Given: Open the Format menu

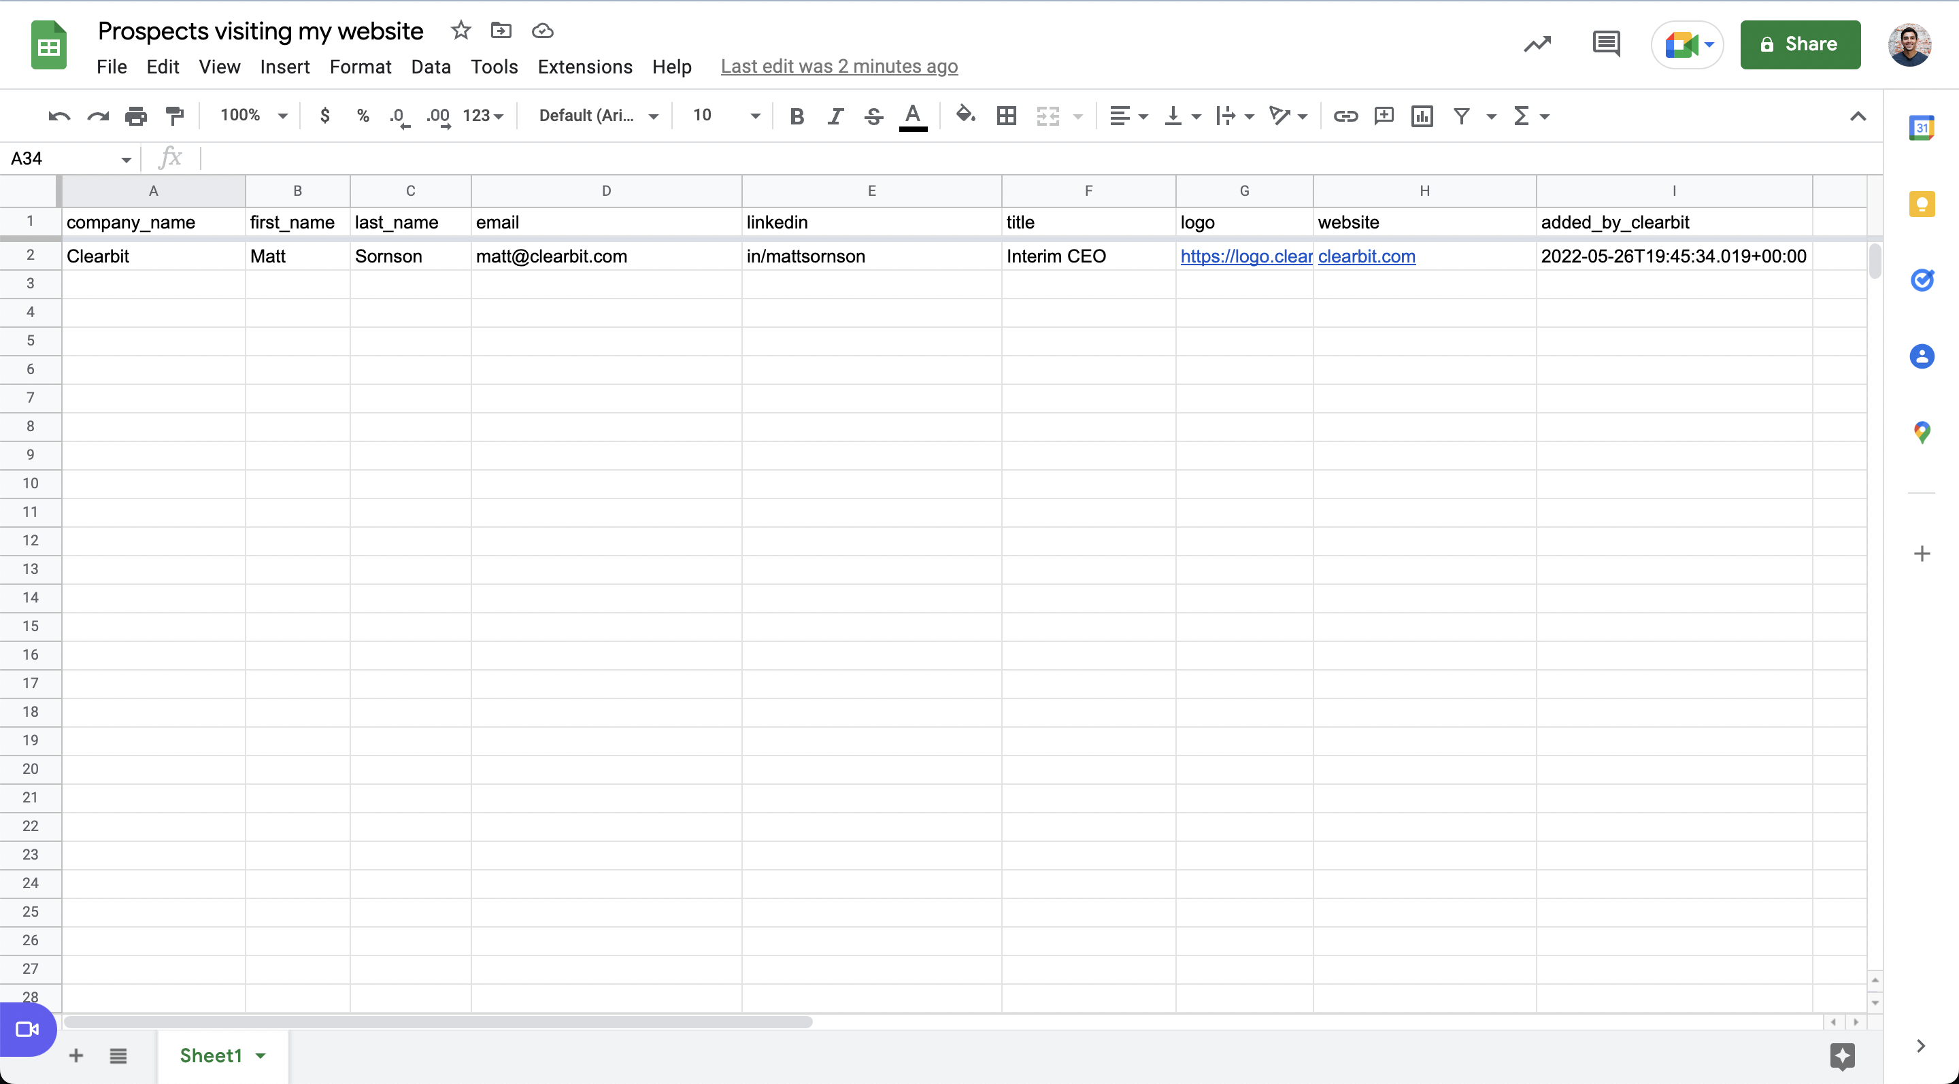Looking at the screenshot, I should point(361,67).
